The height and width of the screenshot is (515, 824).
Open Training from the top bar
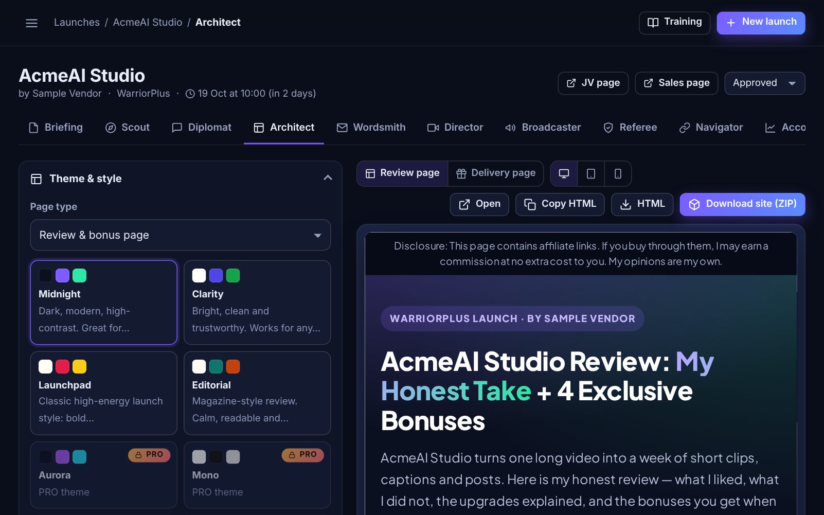(x=674, y=23)
